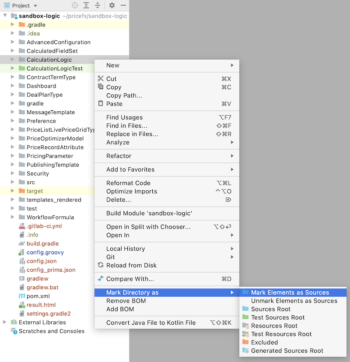Select Test Sources Root from submenu
This screenshot has height=362, width=350.
(x=278, y=317)
